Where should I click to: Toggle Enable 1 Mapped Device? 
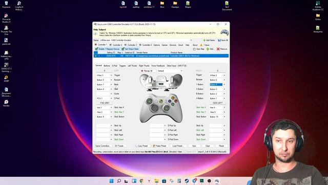coord(107,49)
